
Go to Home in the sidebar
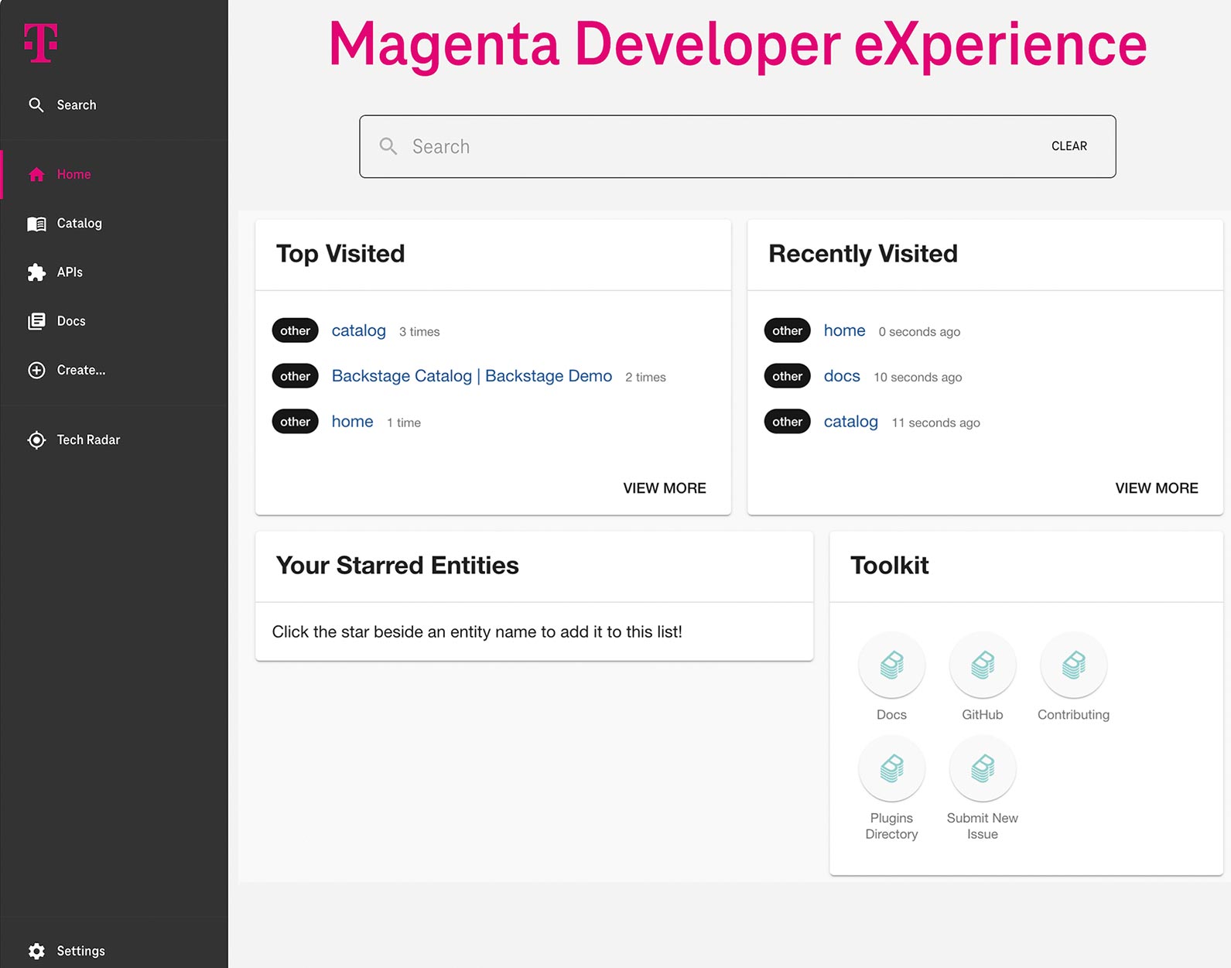click(74, 175)
